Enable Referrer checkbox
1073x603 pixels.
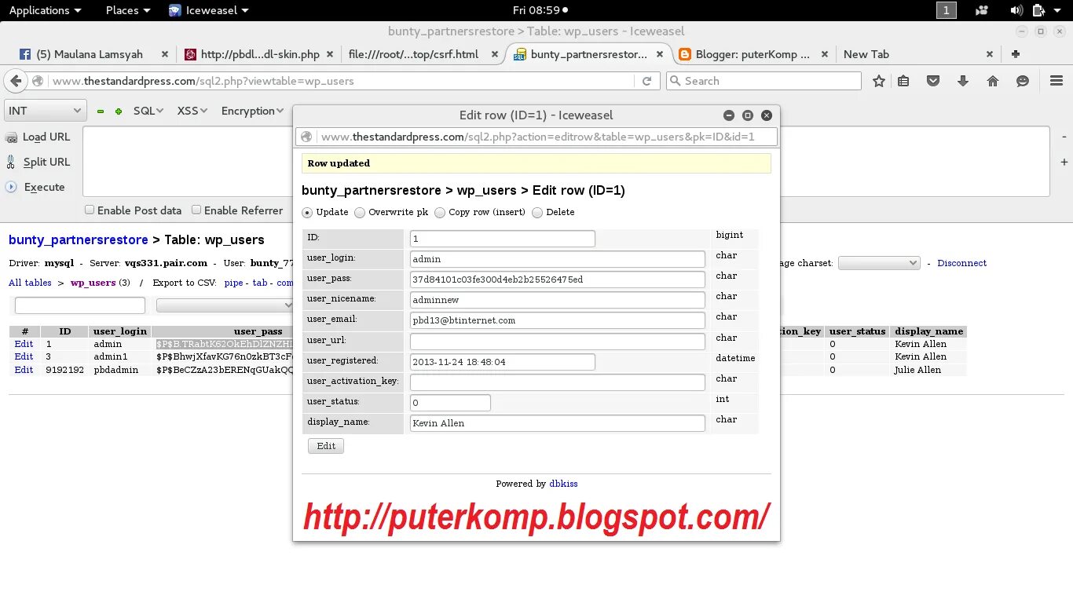tap(197, 210)
